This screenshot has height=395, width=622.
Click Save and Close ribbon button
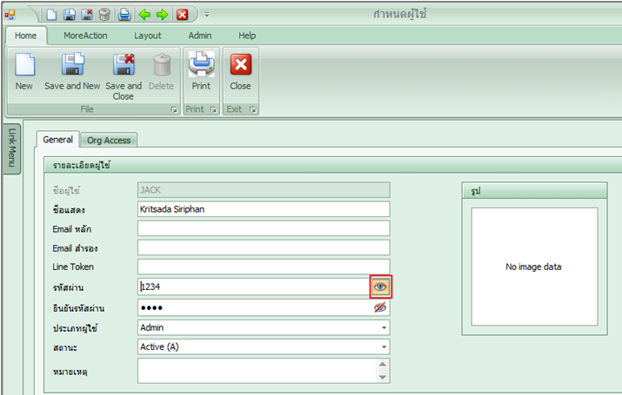tap(124, 76)
